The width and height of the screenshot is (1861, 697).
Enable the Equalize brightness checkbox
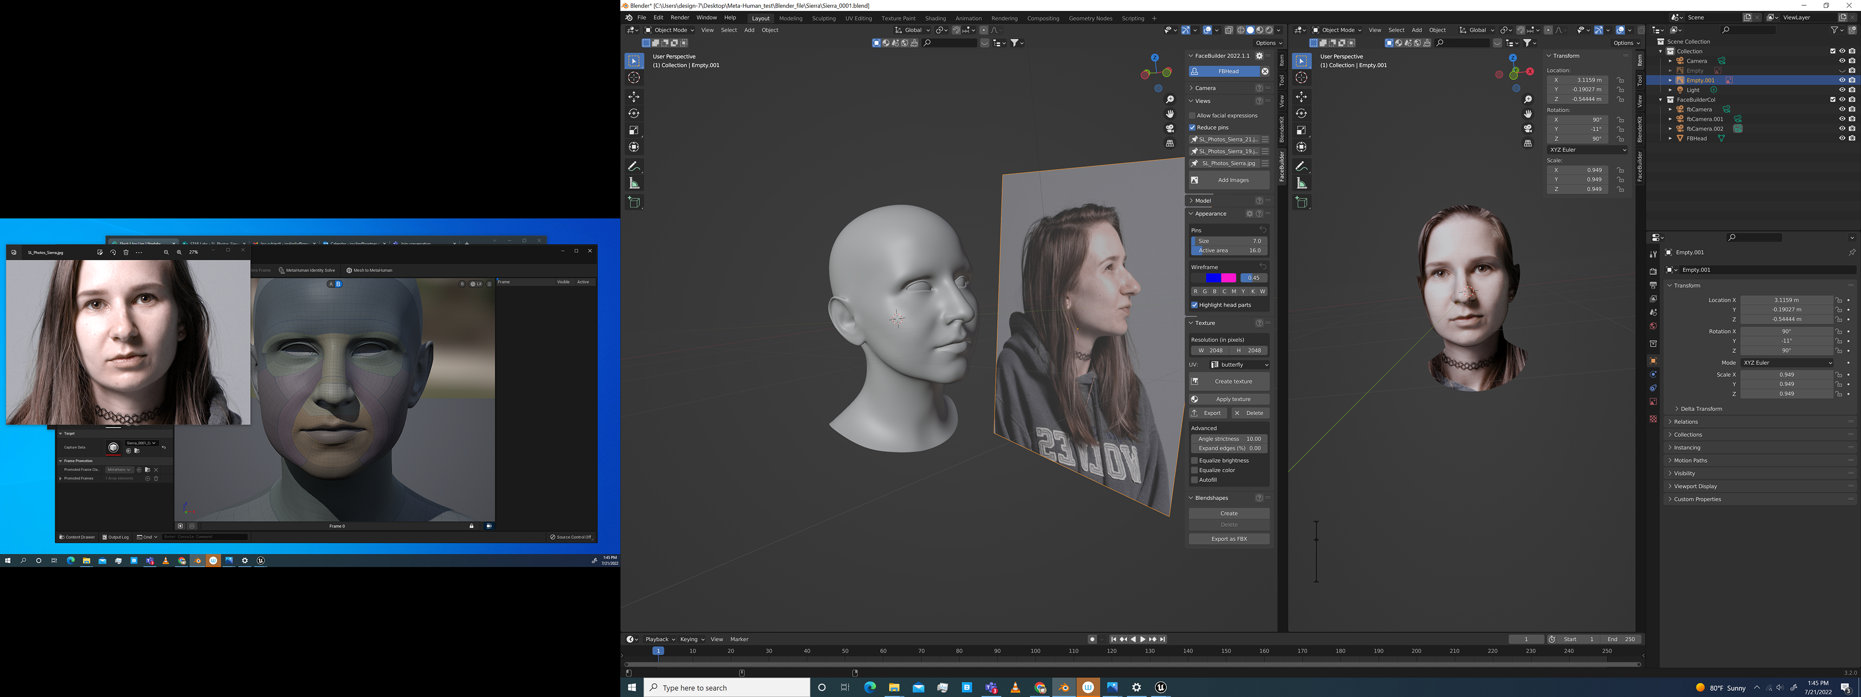tap(1194, 460)
